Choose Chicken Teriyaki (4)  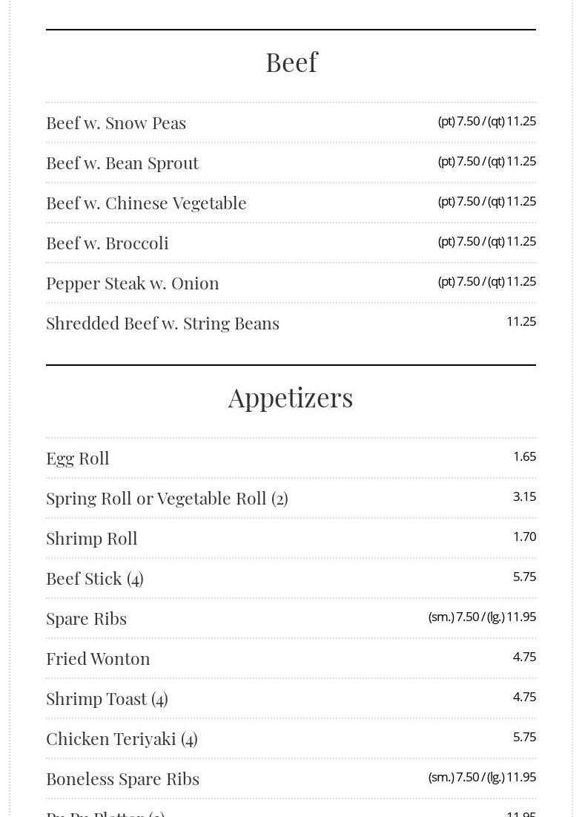122,738
